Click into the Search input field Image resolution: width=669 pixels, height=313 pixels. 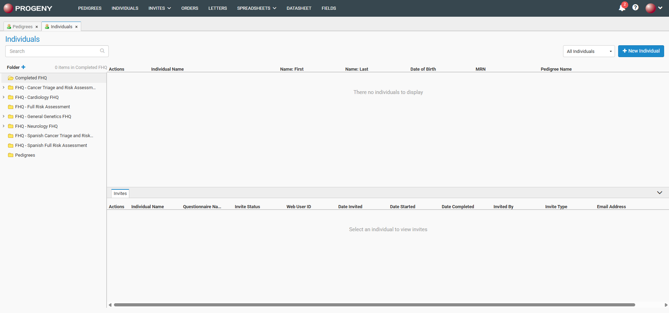pyautogui.click(x=52, y=51)
